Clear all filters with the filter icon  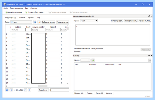39,22
